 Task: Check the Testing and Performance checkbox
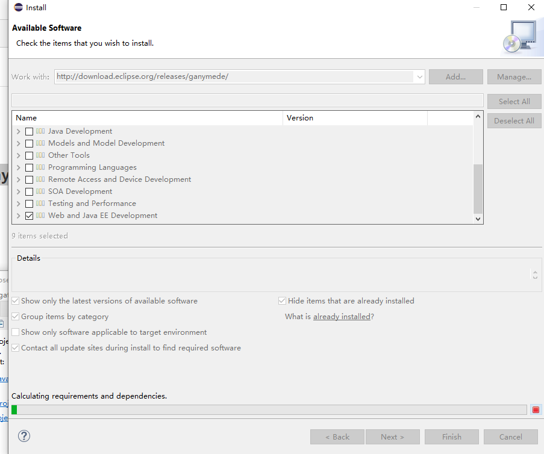[29, 204]
